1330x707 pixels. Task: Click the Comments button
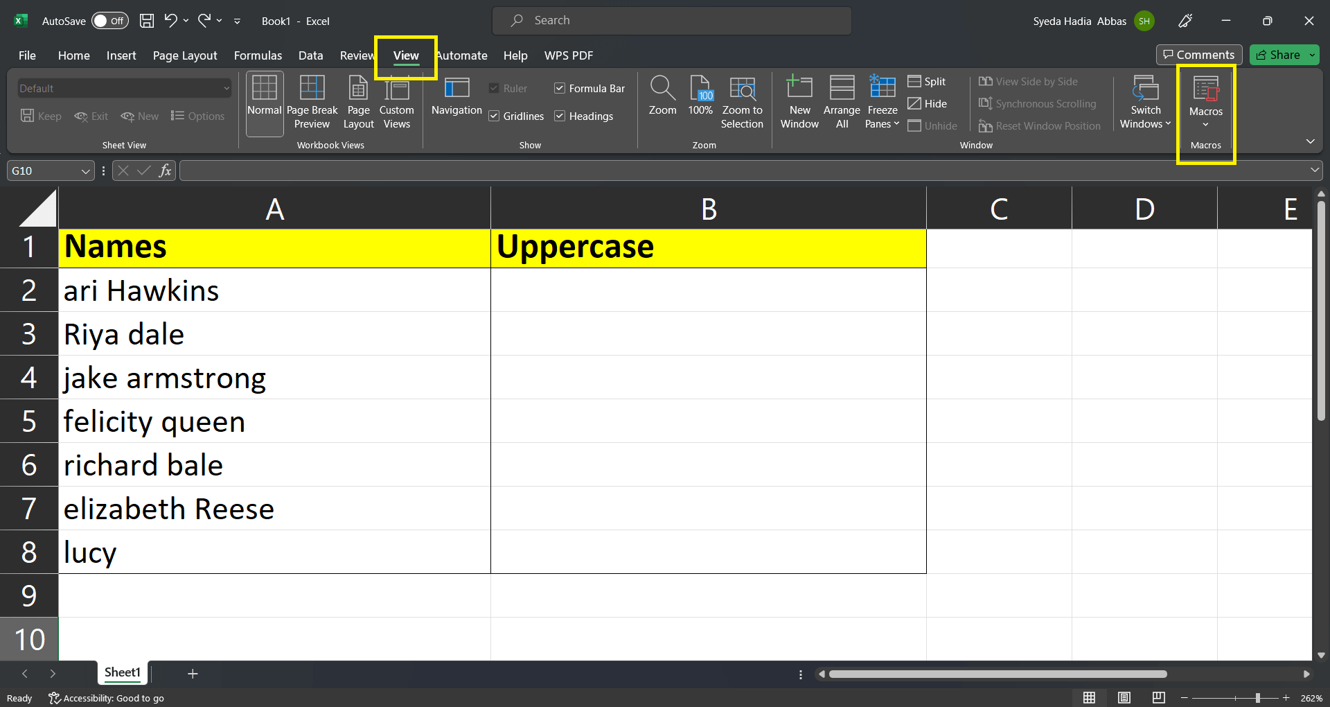tap(1198, 55)
